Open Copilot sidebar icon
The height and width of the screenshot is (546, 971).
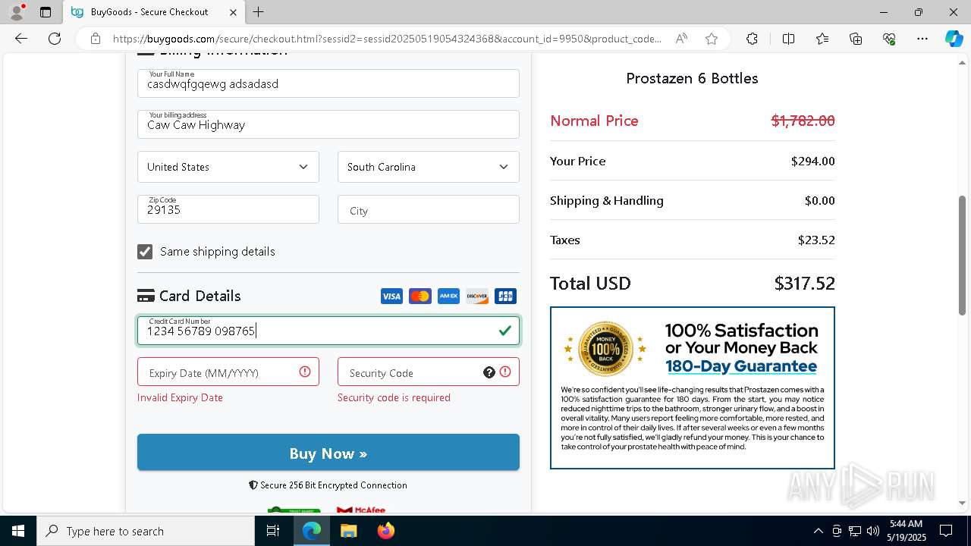click(954, 39)
